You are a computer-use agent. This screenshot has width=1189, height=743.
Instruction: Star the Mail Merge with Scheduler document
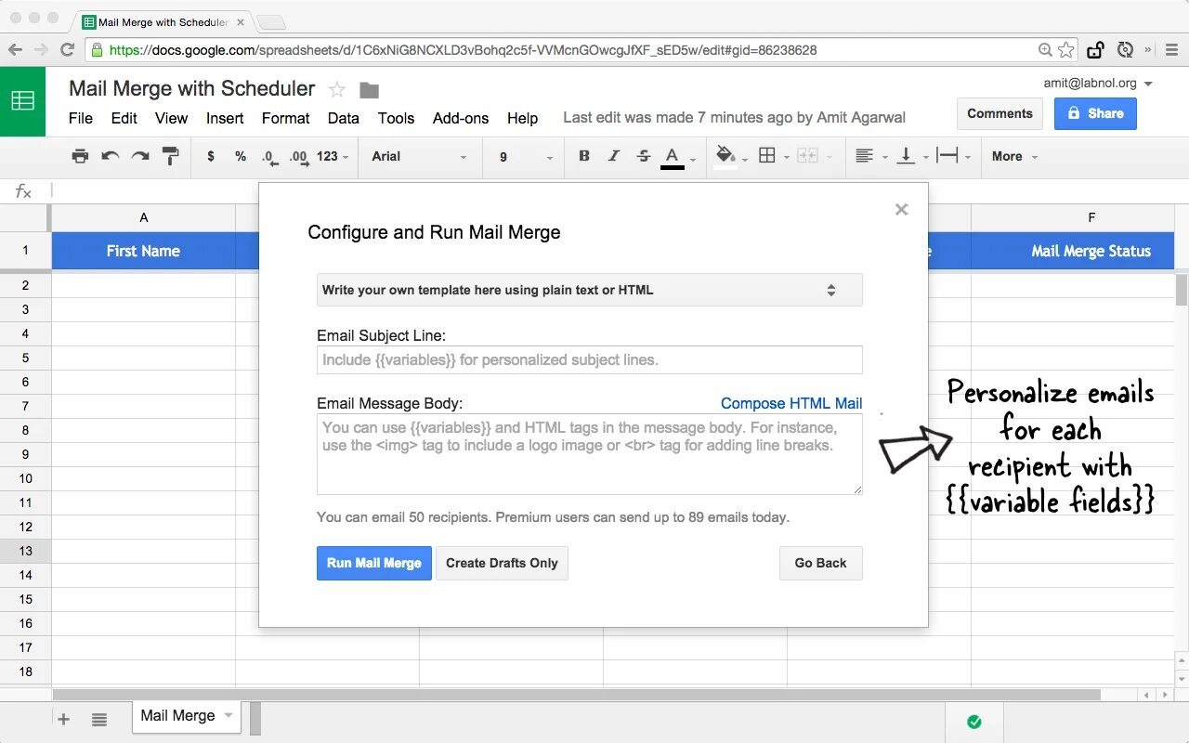pos(337,90)
